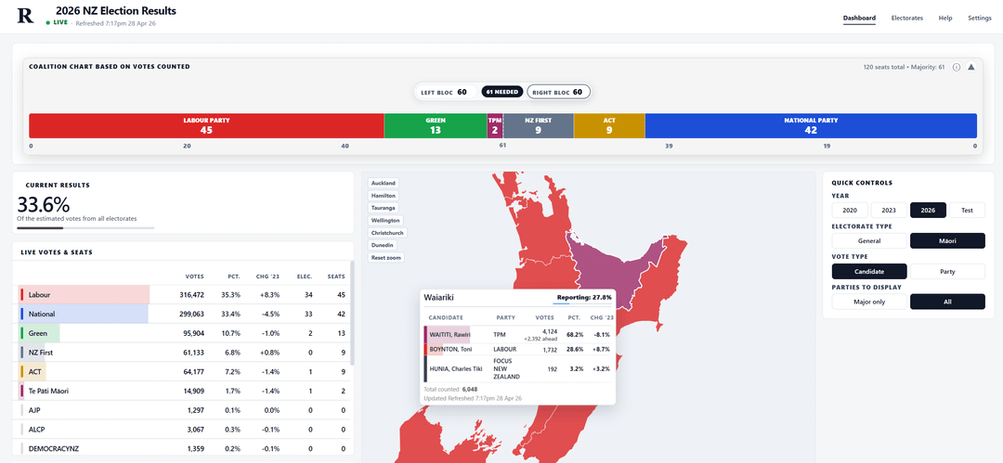Open the Electorates tab
The height and width of the screenshot is (463, 1003).
click(x=906, y=18)
